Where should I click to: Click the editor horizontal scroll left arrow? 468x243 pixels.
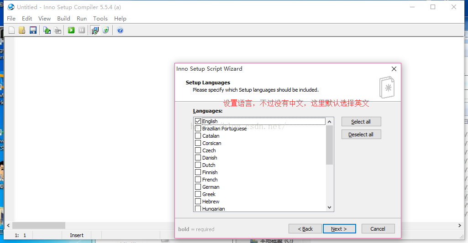[x=8, y=225]
